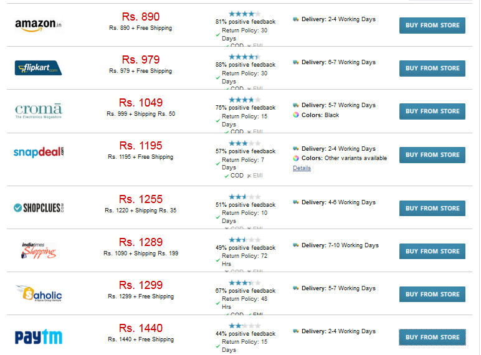This screenshot has width=481, height=355.
Task: Select the Croma store logo
Action: [x=39, y=111]
